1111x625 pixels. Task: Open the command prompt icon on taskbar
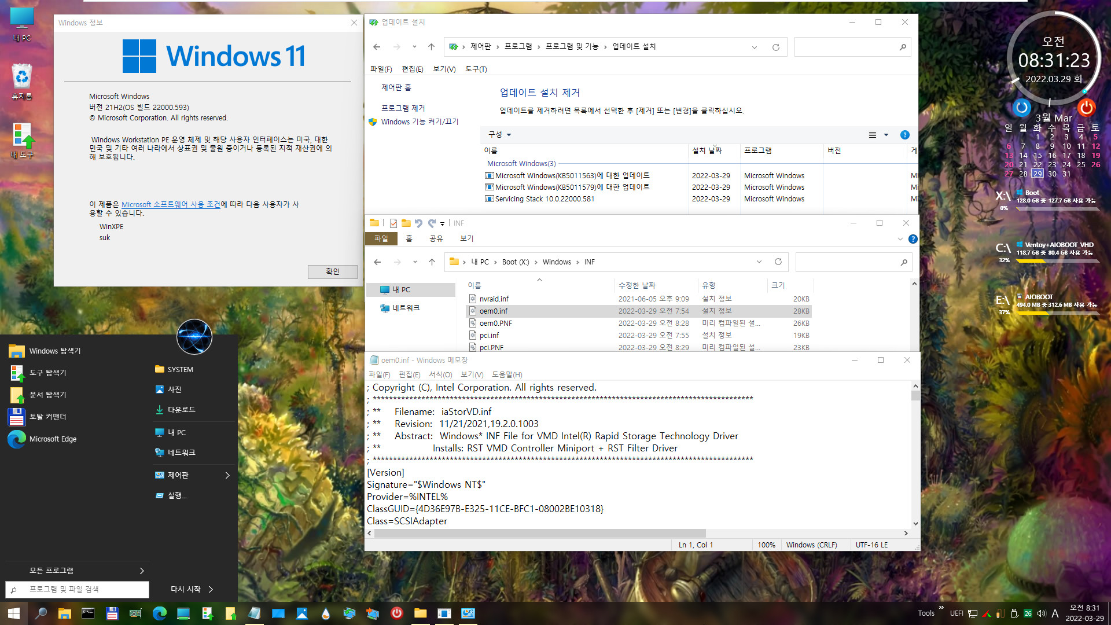88,613
